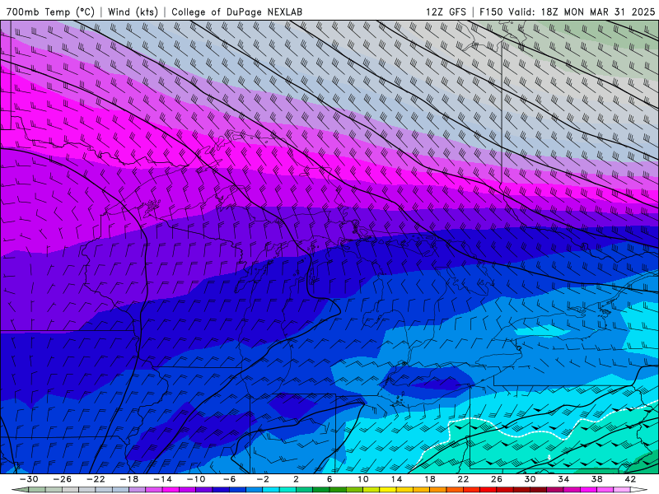This screenshot has width=659, height=494.
Task: Click the -26 colorbar label
Action: 63,479
